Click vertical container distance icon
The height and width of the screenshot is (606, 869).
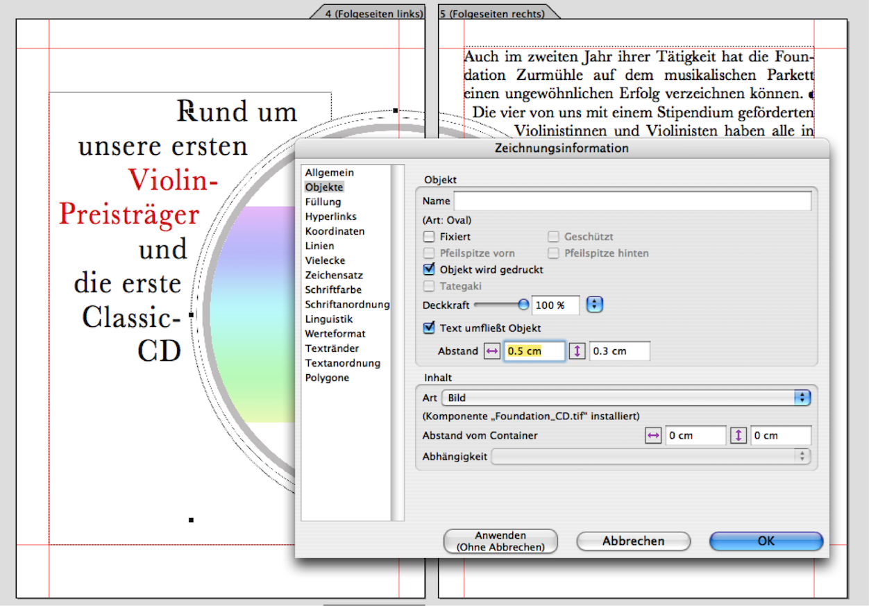coord(739,436)
